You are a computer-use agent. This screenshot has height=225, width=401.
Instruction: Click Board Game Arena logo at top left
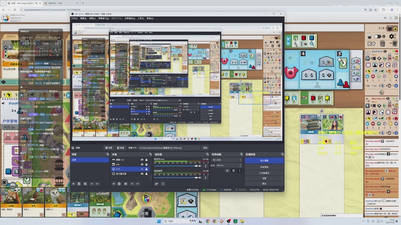pos(6,18)
